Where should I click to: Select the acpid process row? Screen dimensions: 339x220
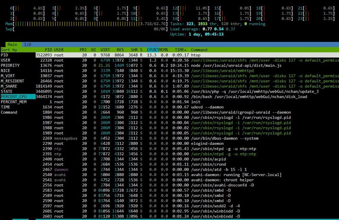(x=187, y=159)
